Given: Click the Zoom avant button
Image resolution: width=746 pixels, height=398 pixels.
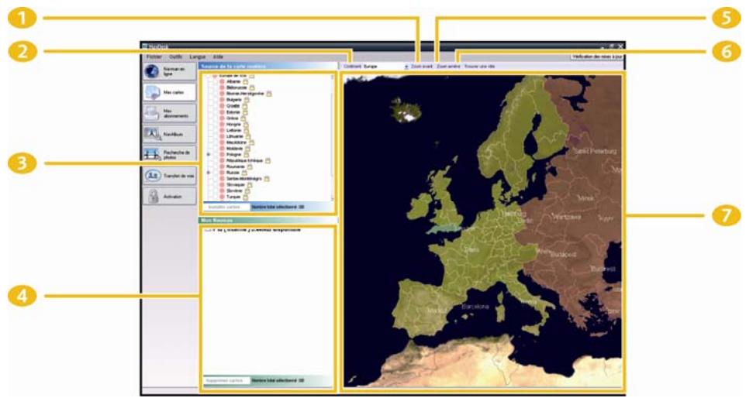Looking at the screenshot, I should (x=422, y=67).
